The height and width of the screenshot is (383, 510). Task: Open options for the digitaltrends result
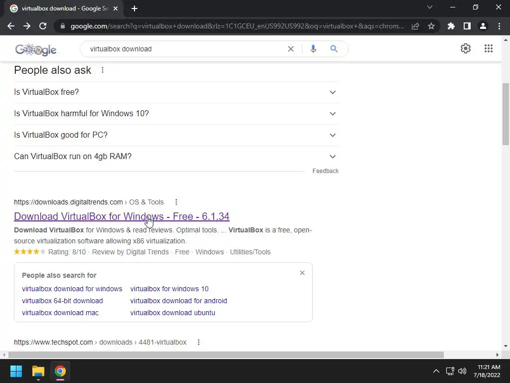click(176, 202)
